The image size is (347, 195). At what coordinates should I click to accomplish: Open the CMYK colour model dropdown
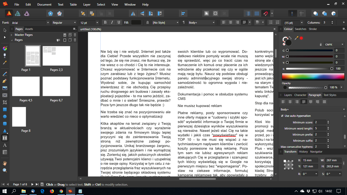pos(334,44)
